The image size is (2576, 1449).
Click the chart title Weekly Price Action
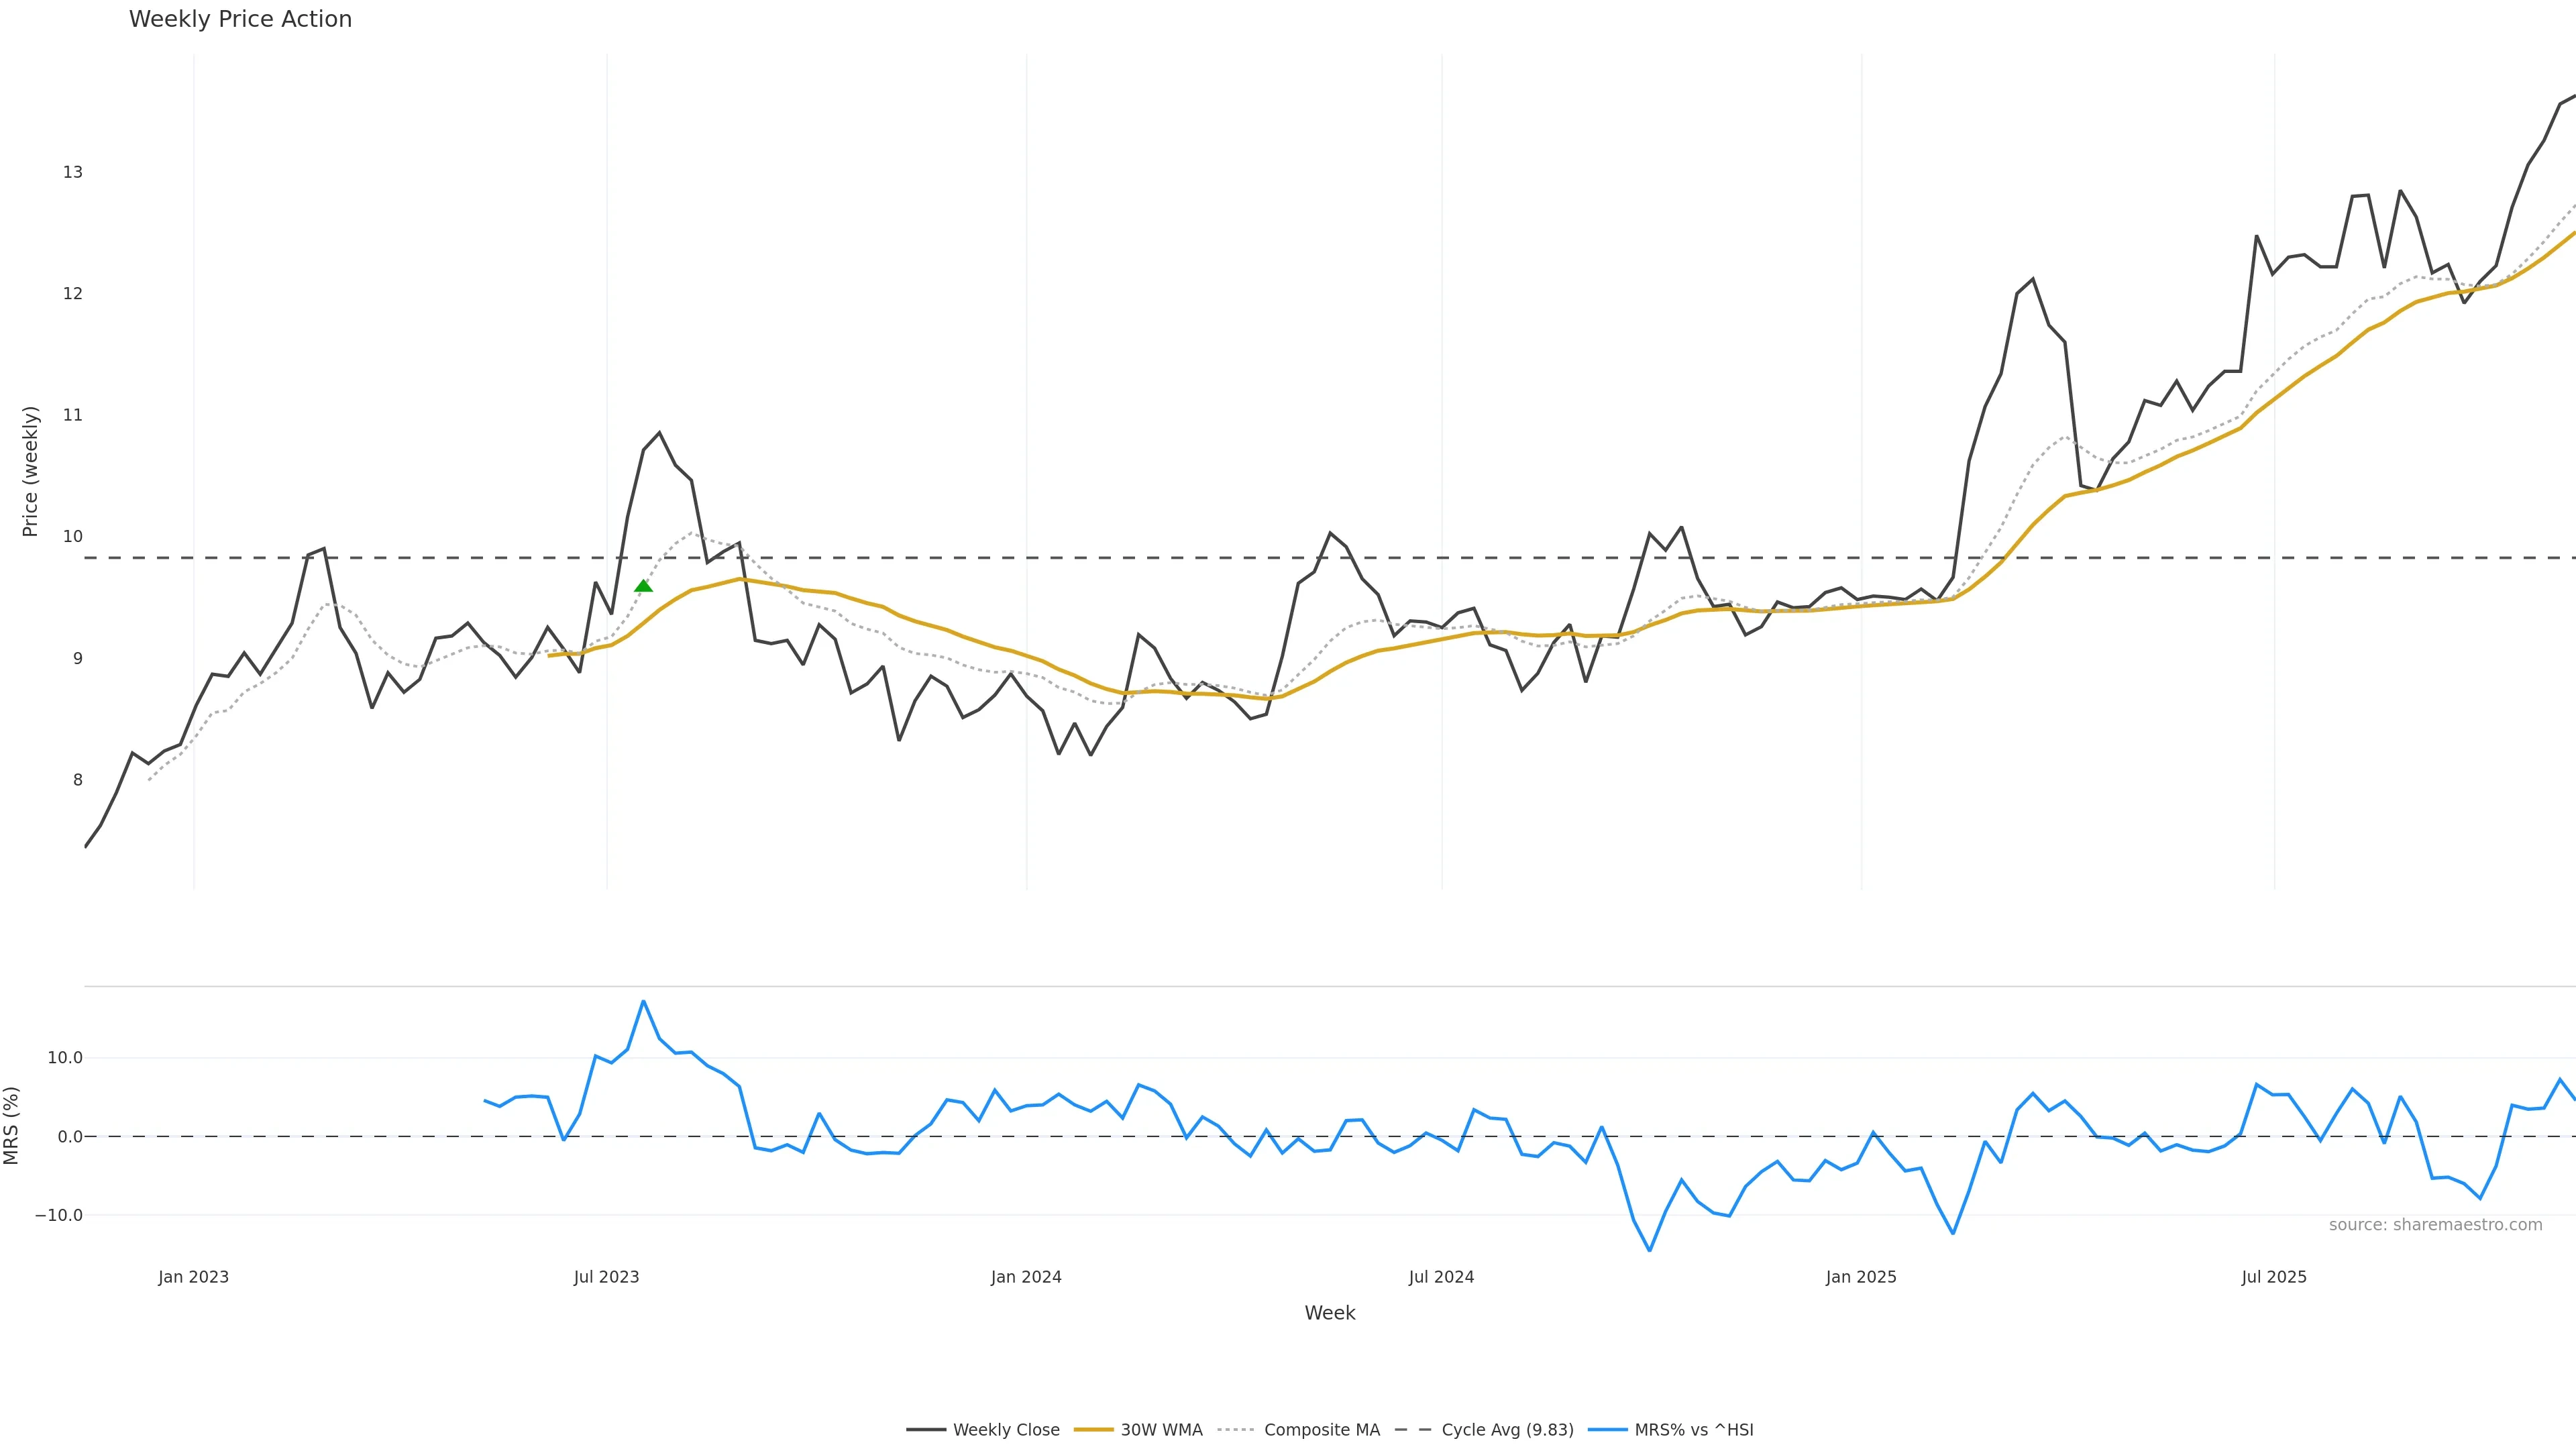tap(240, 19)
